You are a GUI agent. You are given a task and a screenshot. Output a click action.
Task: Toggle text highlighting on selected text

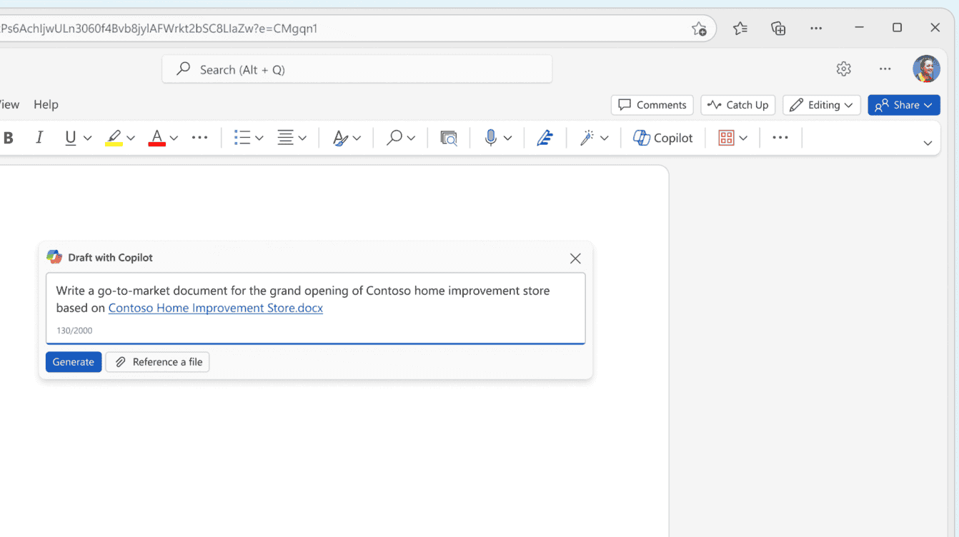pos(113,137)
